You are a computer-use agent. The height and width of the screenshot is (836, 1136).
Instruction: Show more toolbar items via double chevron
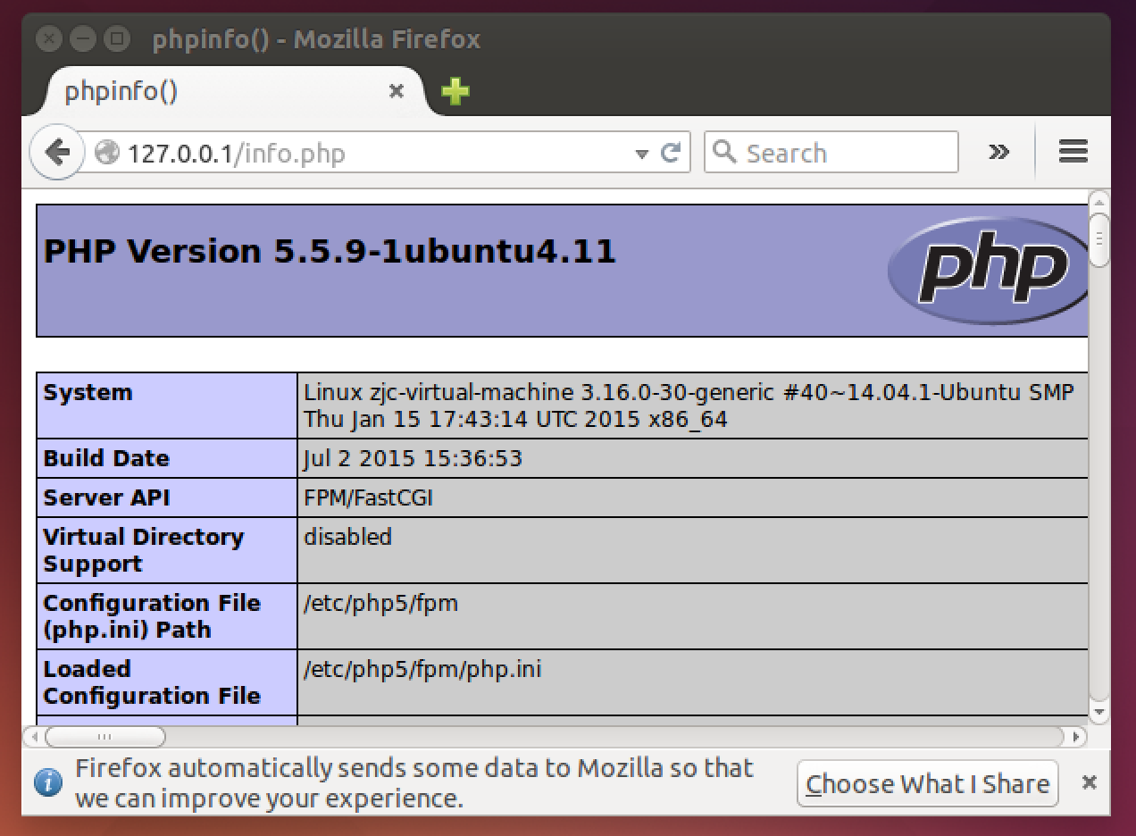click(x=998, y=152)
